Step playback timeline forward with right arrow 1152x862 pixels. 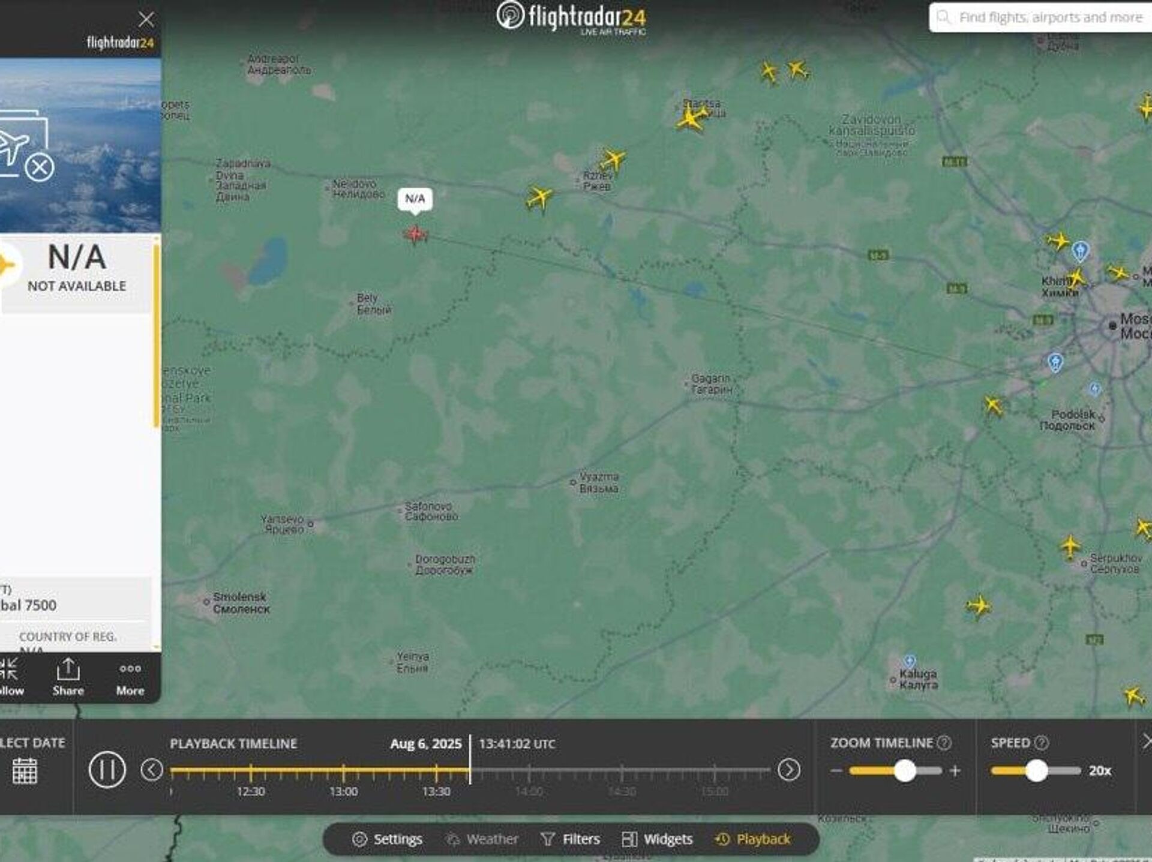(x=789, y=770)
